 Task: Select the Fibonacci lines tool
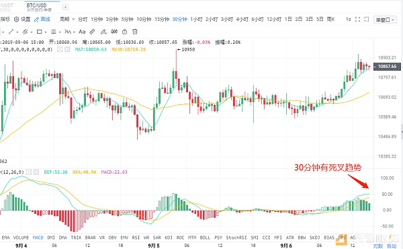click(54, 32)
